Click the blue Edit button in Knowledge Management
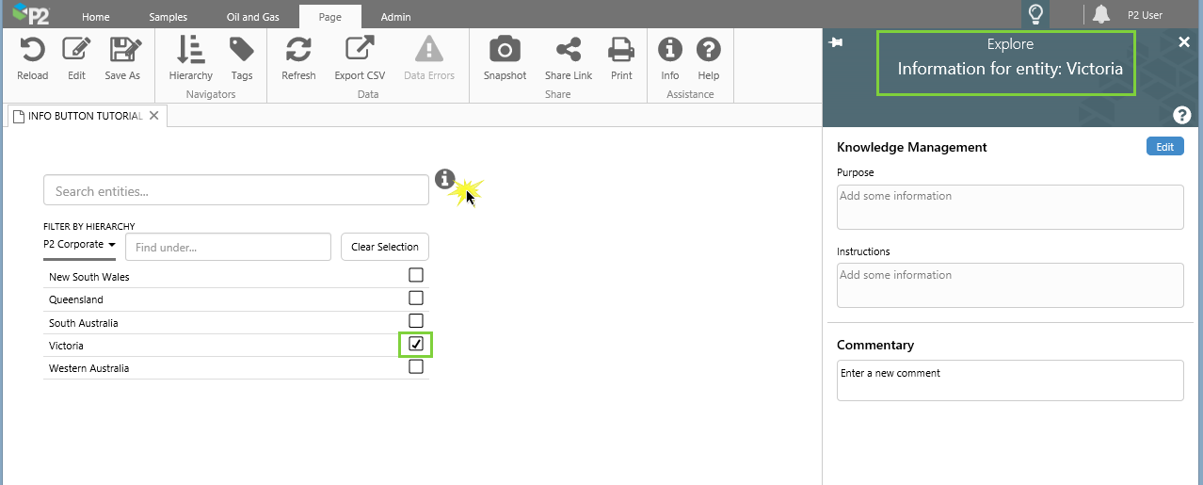 click(x=1164, y=147)
